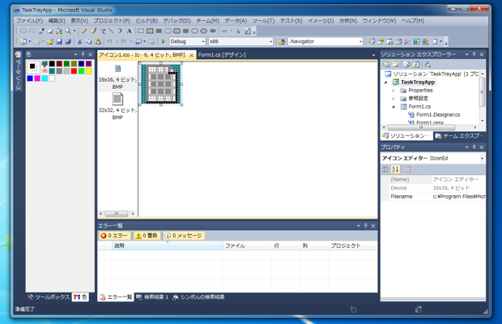
Task: Click the ファイル column header in error list
Action: pyautogui.click(x=247, y=245)
